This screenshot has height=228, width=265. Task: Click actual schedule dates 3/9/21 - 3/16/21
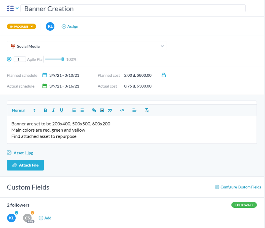pos(64,86)
